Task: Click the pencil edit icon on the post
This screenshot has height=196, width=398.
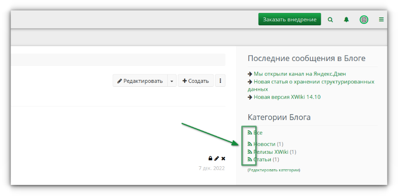Action: click(216, 158)
